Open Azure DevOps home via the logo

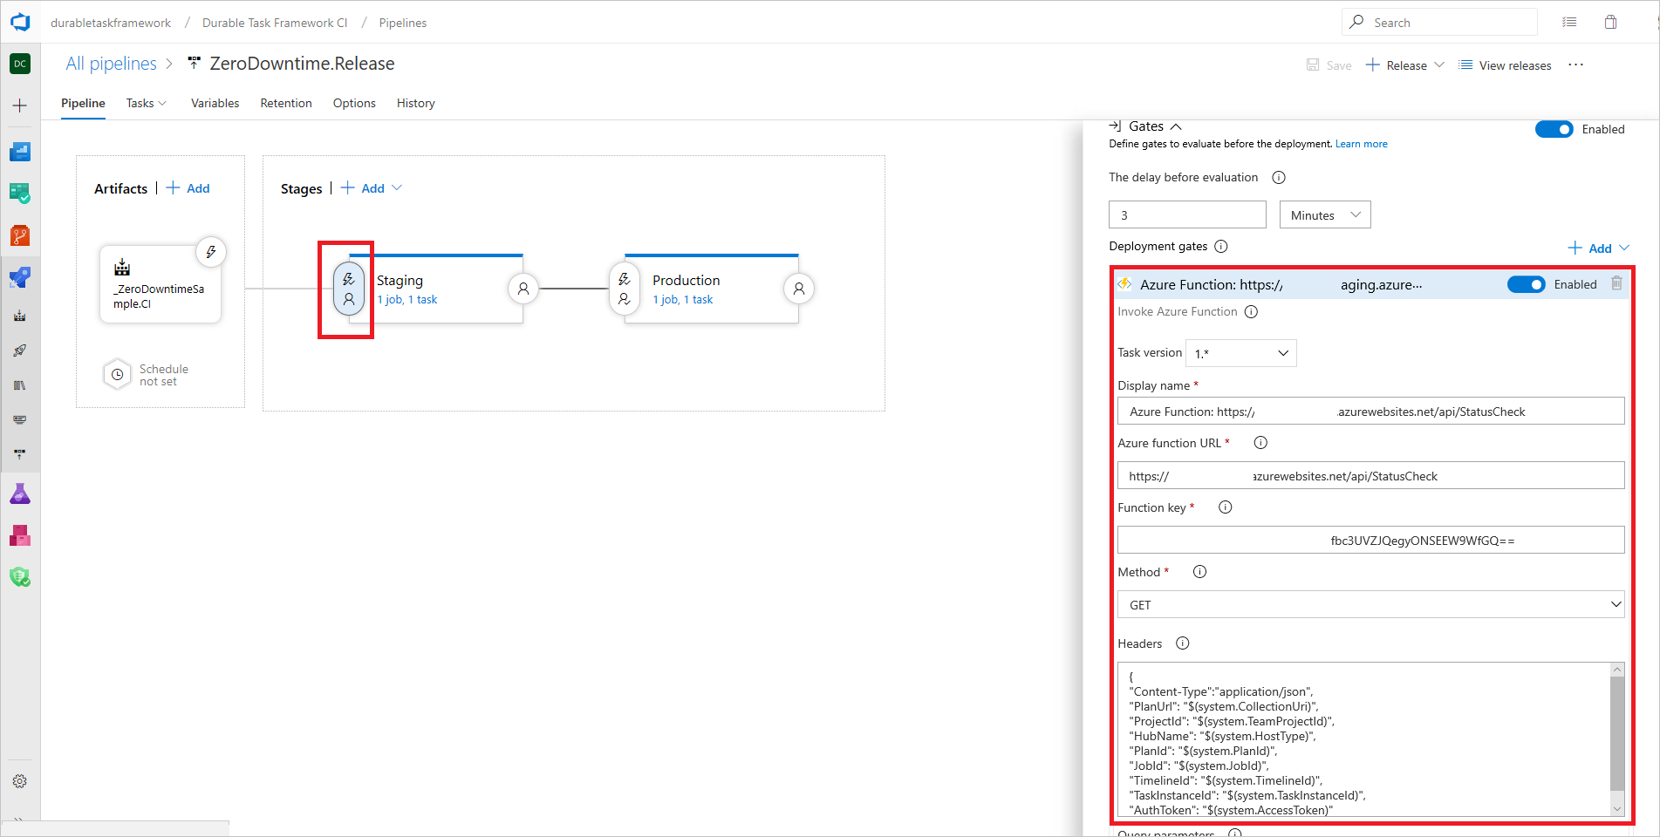tap(19, 22)
